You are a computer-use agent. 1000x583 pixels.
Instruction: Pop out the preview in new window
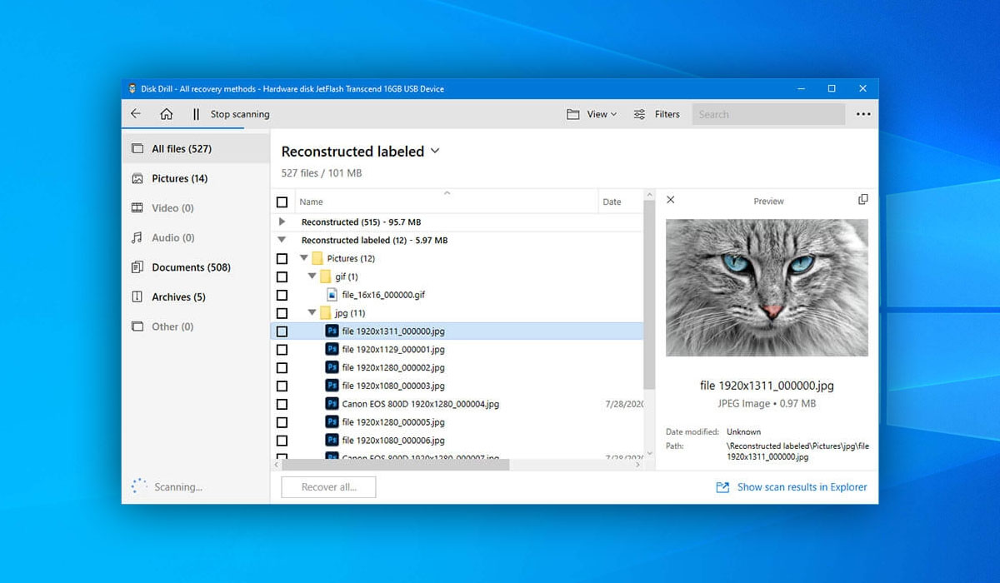tap(862, 200)
